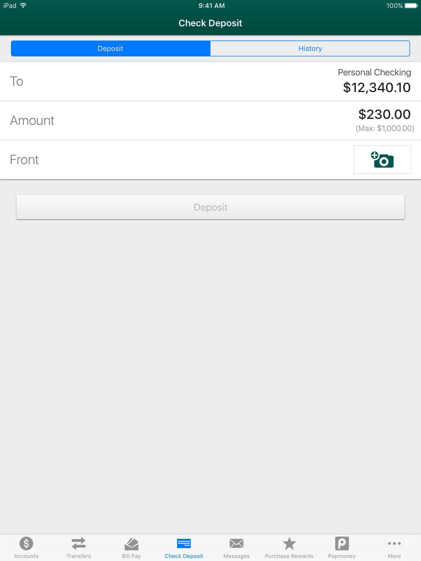This screenshot has height=561, width=421.
Task: Open Popmoney icon
Action: [342, 543]
